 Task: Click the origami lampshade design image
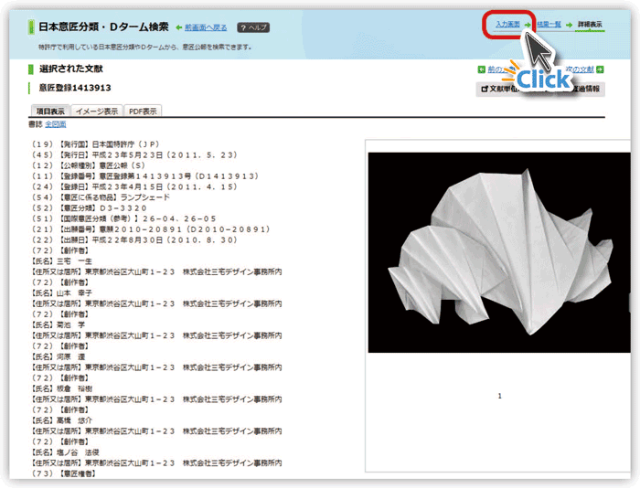pos(497,245)
